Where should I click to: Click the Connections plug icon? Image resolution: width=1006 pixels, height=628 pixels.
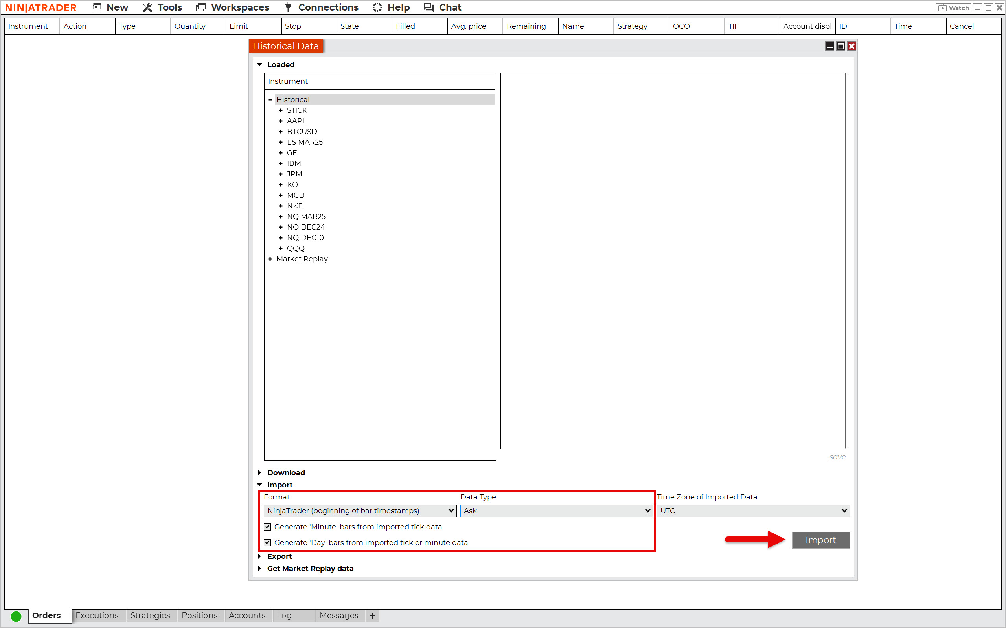pos(288,7)
